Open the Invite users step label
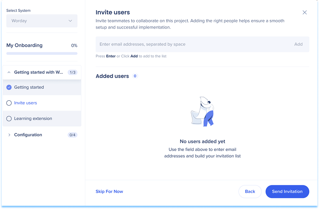Screen dimensions: 319x209 26,103
